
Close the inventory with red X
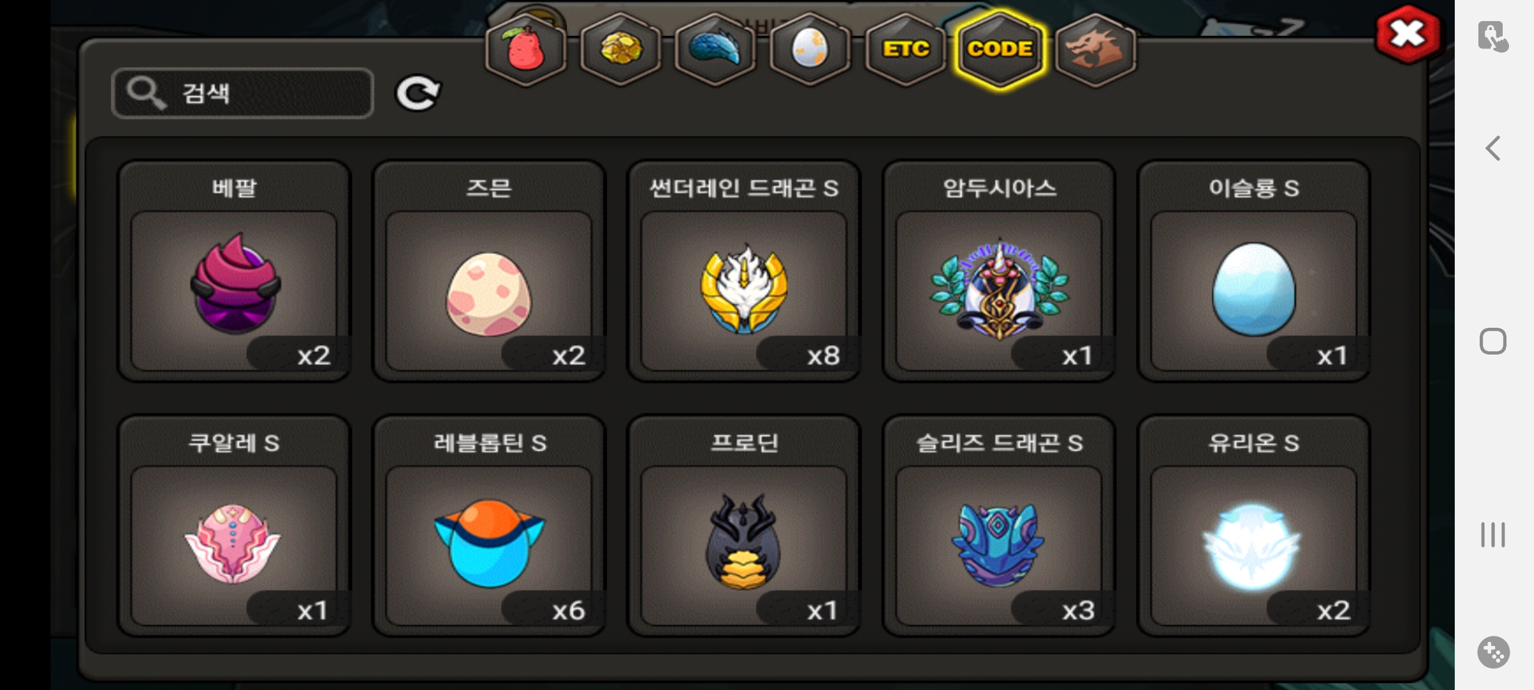1407,34
